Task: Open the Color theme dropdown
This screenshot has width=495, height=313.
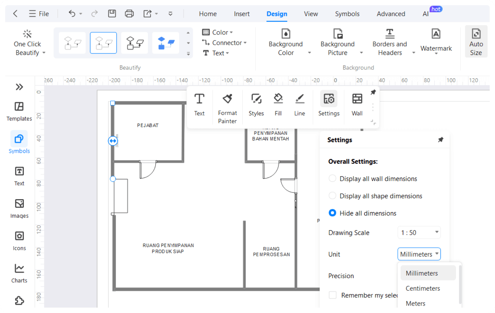Action: [x=217, y=32]
